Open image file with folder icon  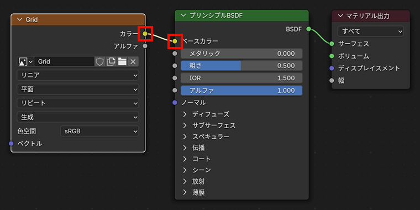pos(122,61)
